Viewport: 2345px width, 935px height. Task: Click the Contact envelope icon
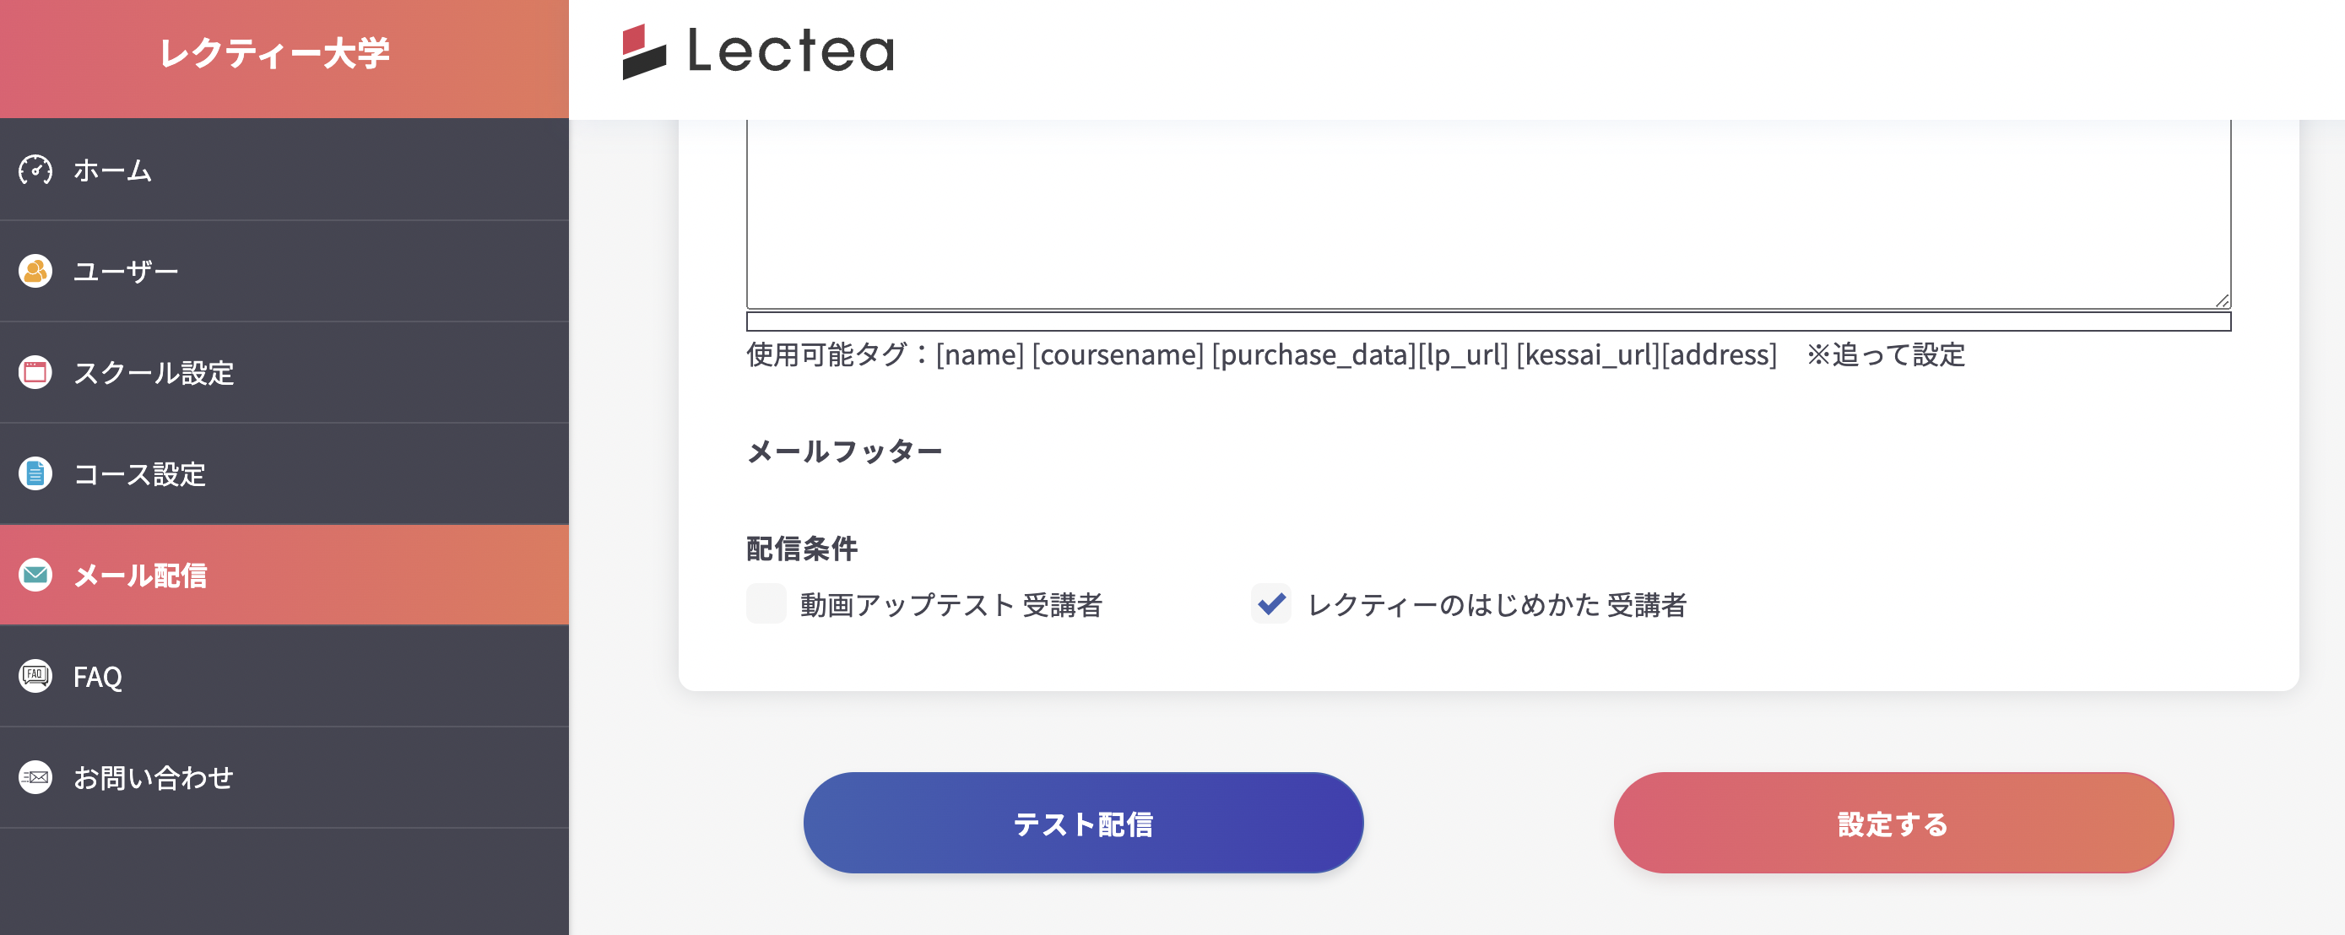click(35, 777)
